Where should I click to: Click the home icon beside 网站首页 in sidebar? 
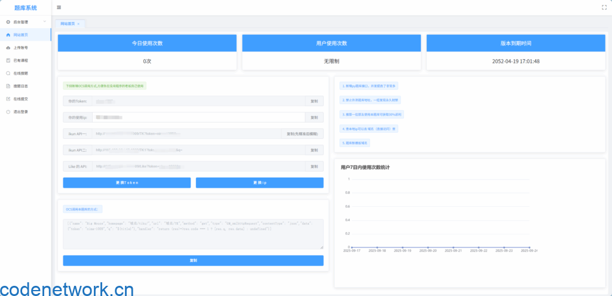(x=8, y=35)
